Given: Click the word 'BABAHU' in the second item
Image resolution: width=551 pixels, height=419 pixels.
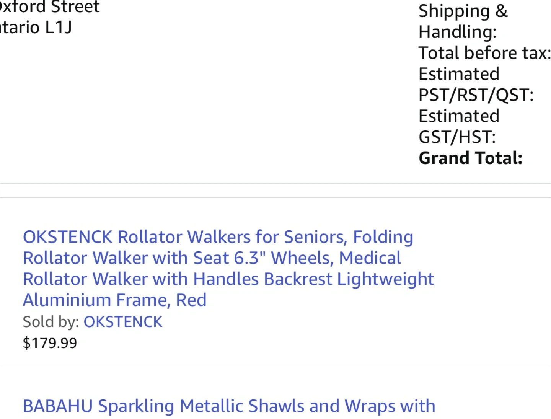Looking at the screenshot, I should point(58,406).
